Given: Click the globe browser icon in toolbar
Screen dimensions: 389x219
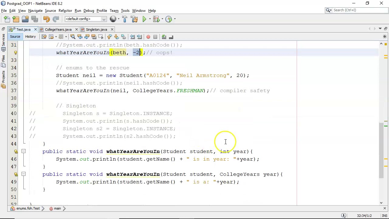Looking at the screenshot, I should (113, 19).
